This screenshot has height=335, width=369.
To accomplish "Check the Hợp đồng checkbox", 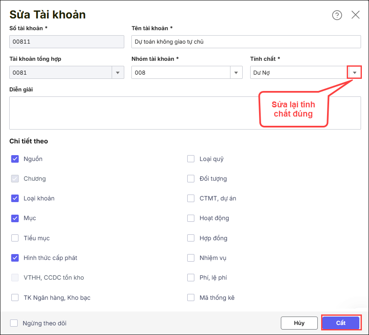I will point(191,238).
